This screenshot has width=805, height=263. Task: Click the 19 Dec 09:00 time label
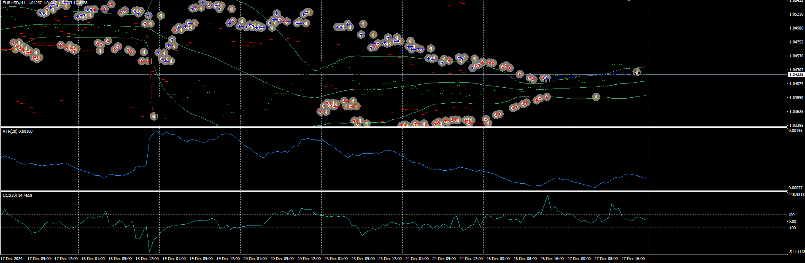pos(201,259)
